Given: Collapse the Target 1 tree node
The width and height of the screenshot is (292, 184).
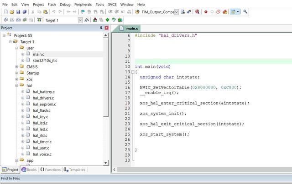Looking at the screenshot, I should (10, 42).
